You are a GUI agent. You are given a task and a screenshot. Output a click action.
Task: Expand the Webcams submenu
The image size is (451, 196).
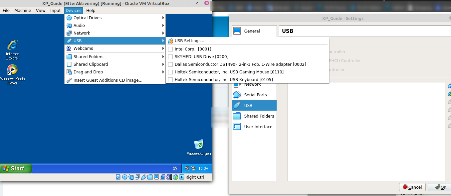(115, 48)
